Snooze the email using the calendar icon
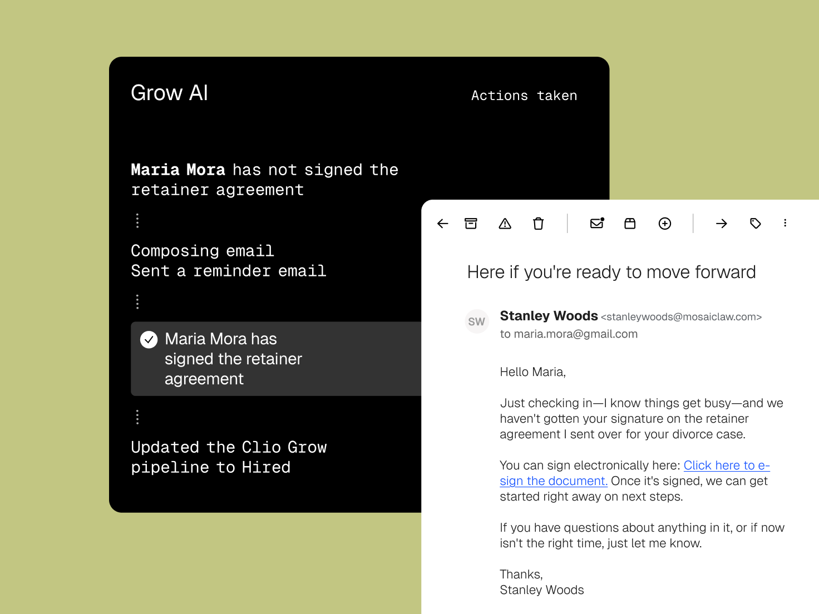Image resolution: width=819 pixels, height=614 pixels. coord(630,224)
